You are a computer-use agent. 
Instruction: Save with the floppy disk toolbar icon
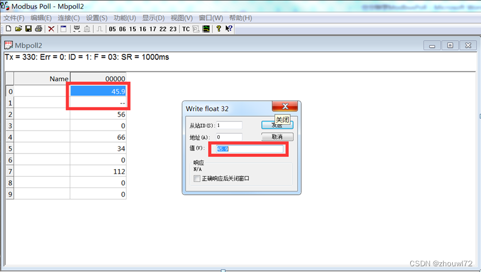coord(29,29)
